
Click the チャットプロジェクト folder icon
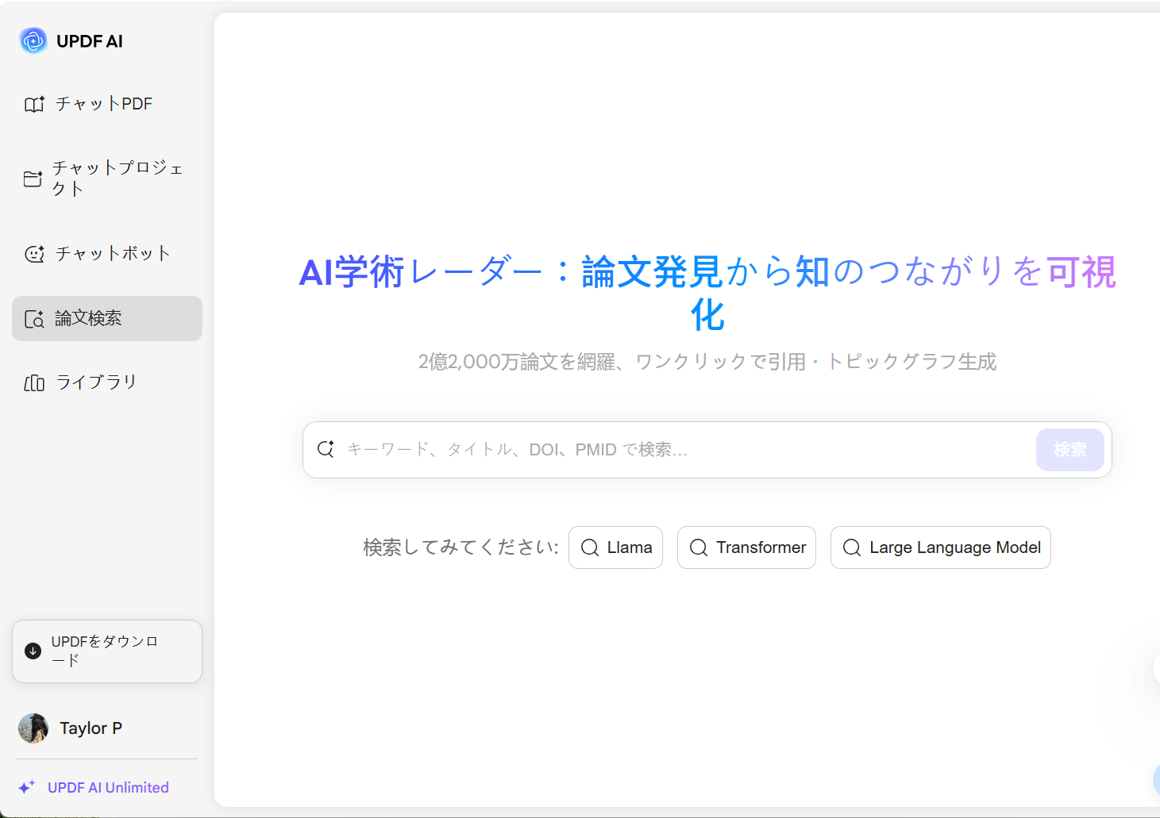pyautogui.click(x=33, y=179)
